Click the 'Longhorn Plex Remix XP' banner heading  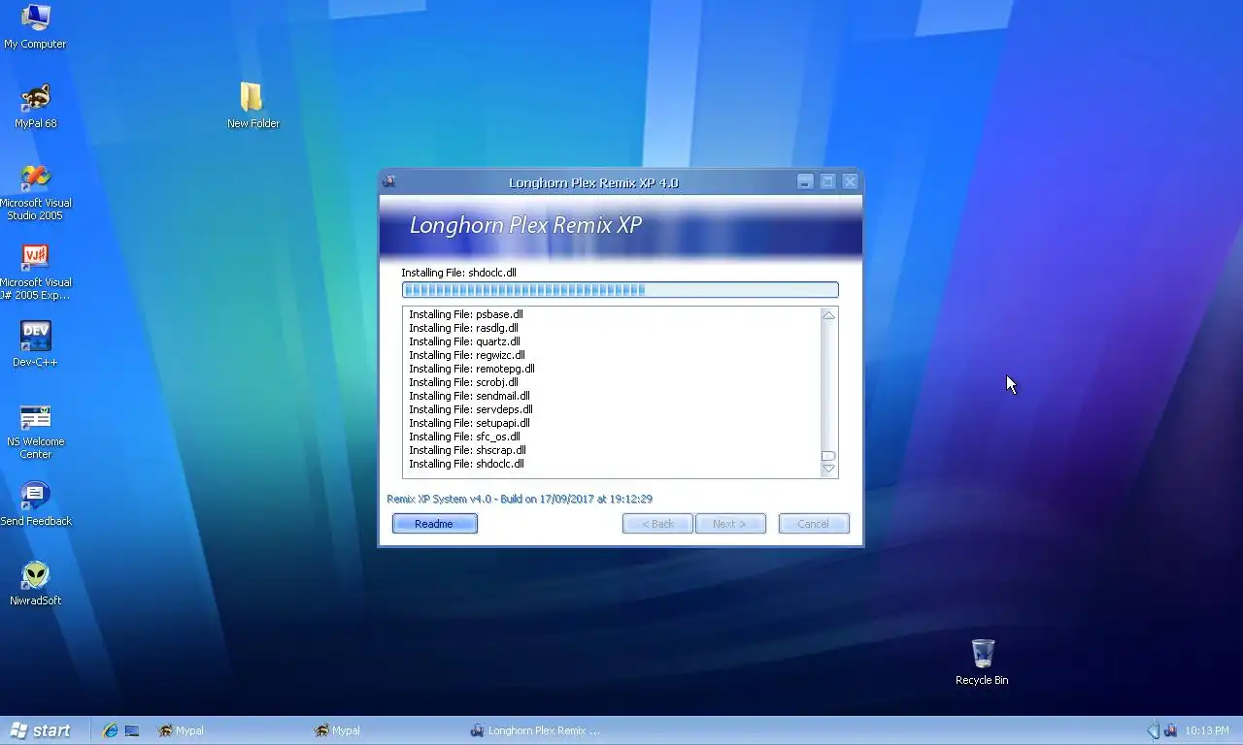point(525,225)
